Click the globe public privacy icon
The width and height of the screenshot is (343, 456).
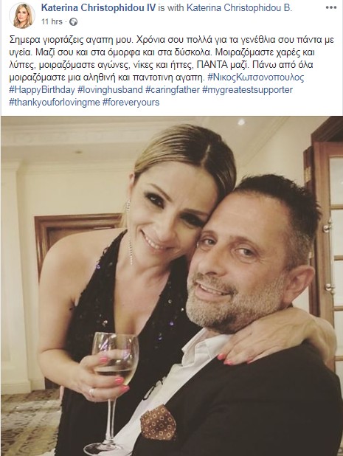pos(74,22)
